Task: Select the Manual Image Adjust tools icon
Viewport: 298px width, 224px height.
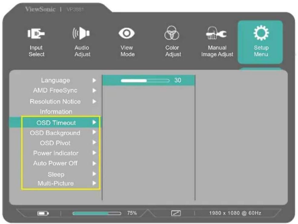Action: pyautogui.click(x=216, y=33)
